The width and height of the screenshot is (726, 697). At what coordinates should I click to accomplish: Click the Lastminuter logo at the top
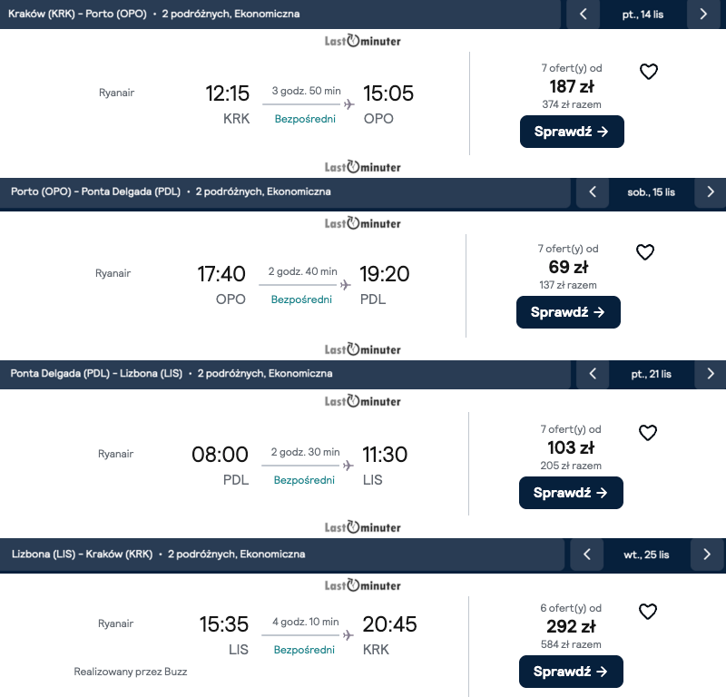click(x=363, y=41)
